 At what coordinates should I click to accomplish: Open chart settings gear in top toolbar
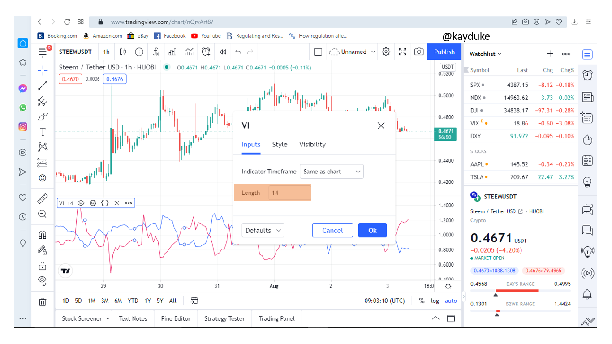386,52
